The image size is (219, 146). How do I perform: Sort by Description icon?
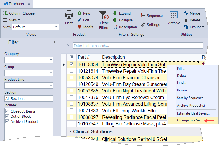point(115,27)
